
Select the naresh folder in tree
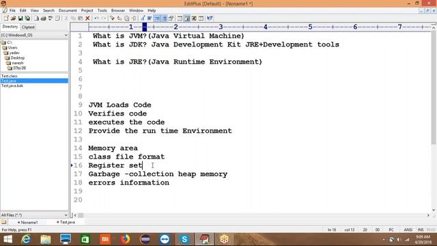15,63
